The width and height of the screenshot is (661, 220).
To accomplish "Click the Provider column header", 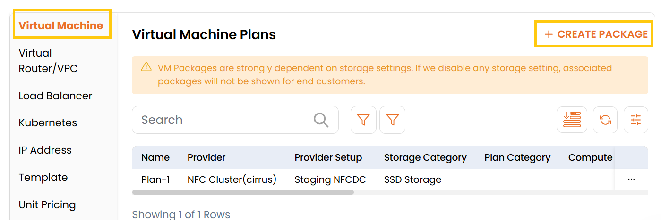I will coord(206,157).
